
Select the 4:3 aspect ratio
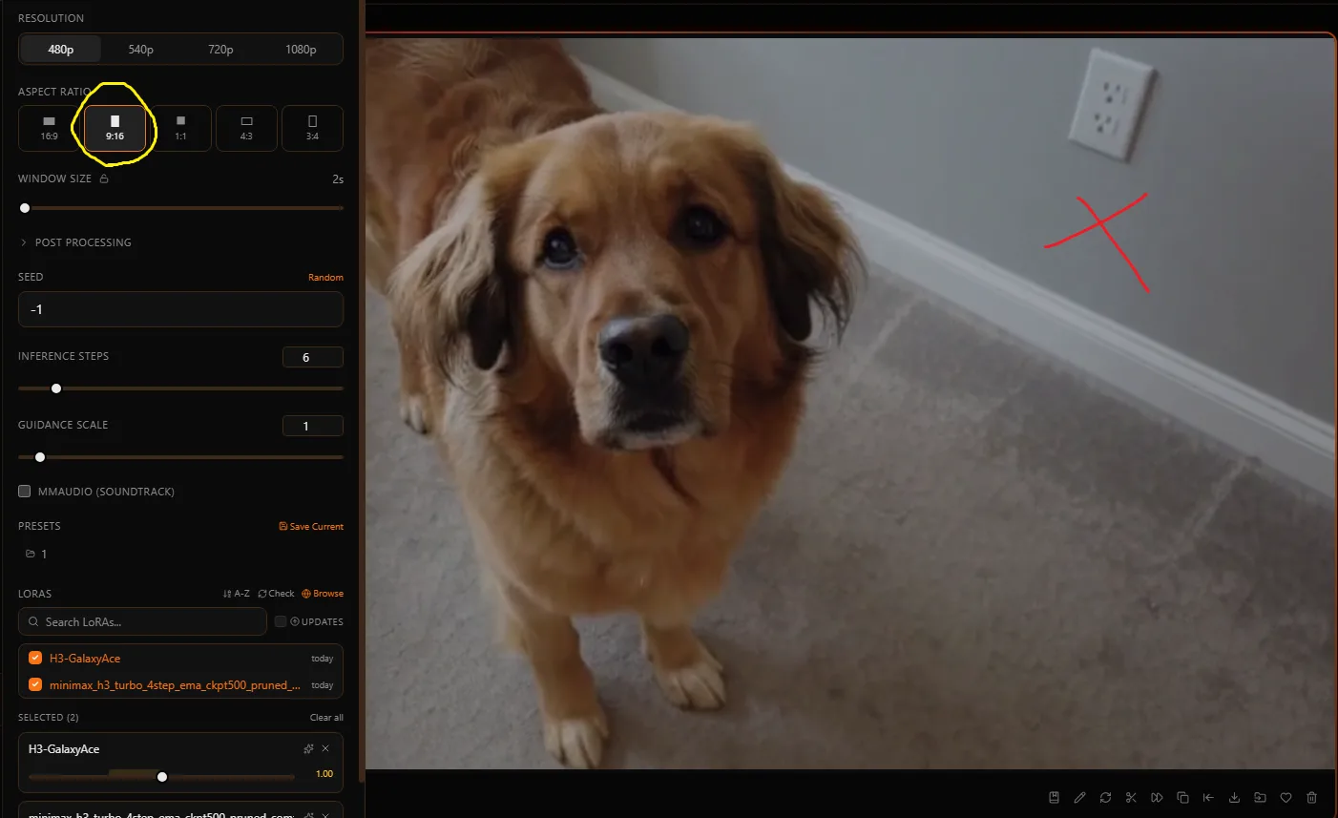pos(246,128)
